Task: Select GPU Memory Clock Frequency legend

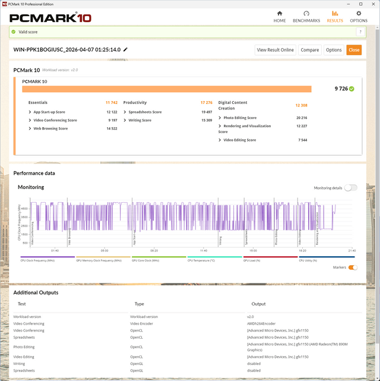Action: 103,259
